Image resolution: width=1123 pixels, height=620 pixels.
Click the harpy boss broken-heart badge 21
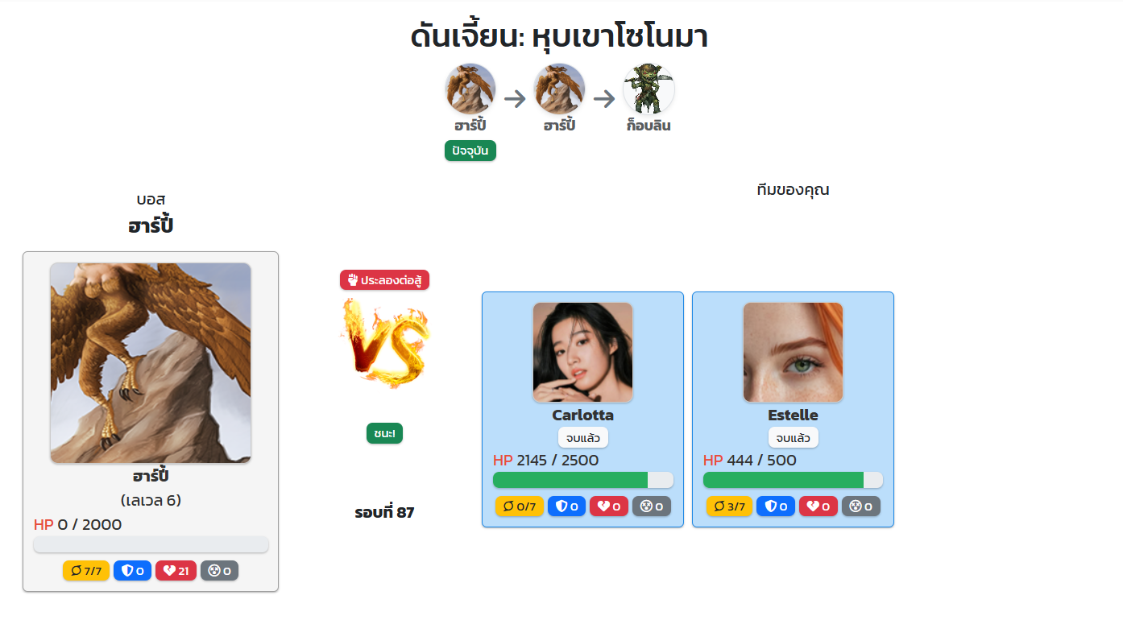pos(176,571)
